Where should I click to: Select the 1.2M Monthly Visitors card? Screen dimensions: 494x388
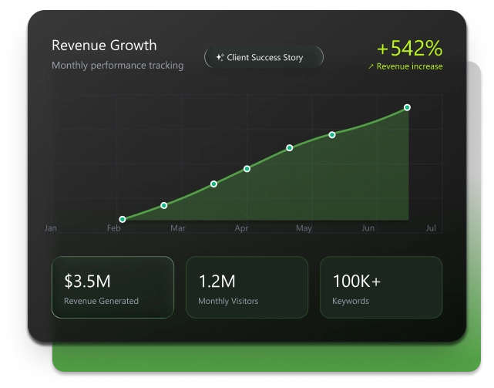247,288
